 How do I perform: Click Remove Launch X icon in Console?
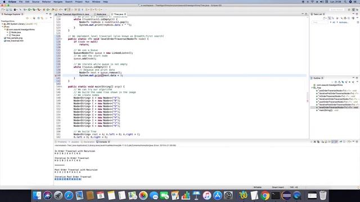tap(315, 142)
